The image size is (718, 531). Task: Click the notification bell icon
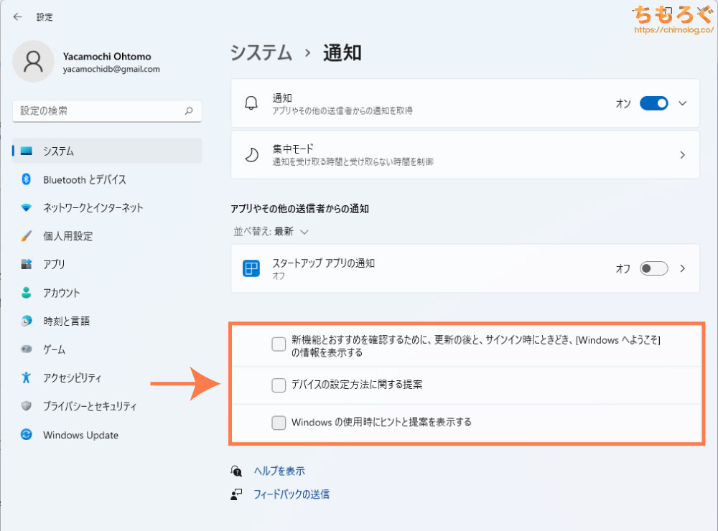(251, 103)
